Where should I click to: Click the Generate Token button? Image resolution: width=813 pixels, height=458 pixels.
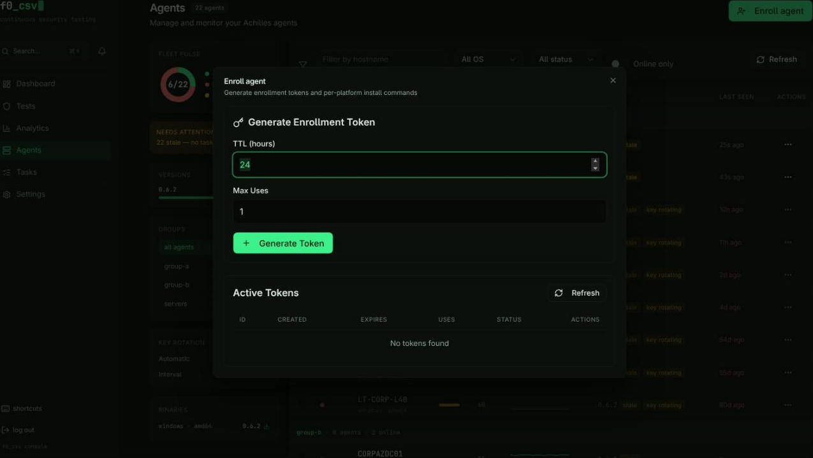pyautogui.click(x=283, y=243)
